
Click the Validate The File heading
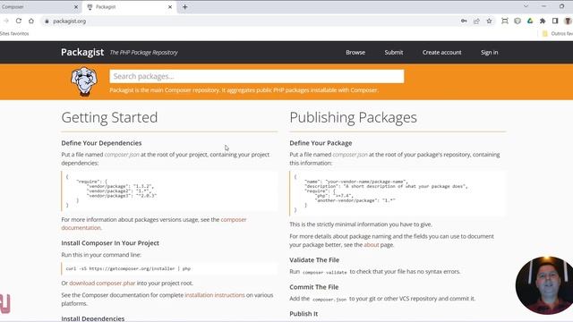(x=314, y=260)
